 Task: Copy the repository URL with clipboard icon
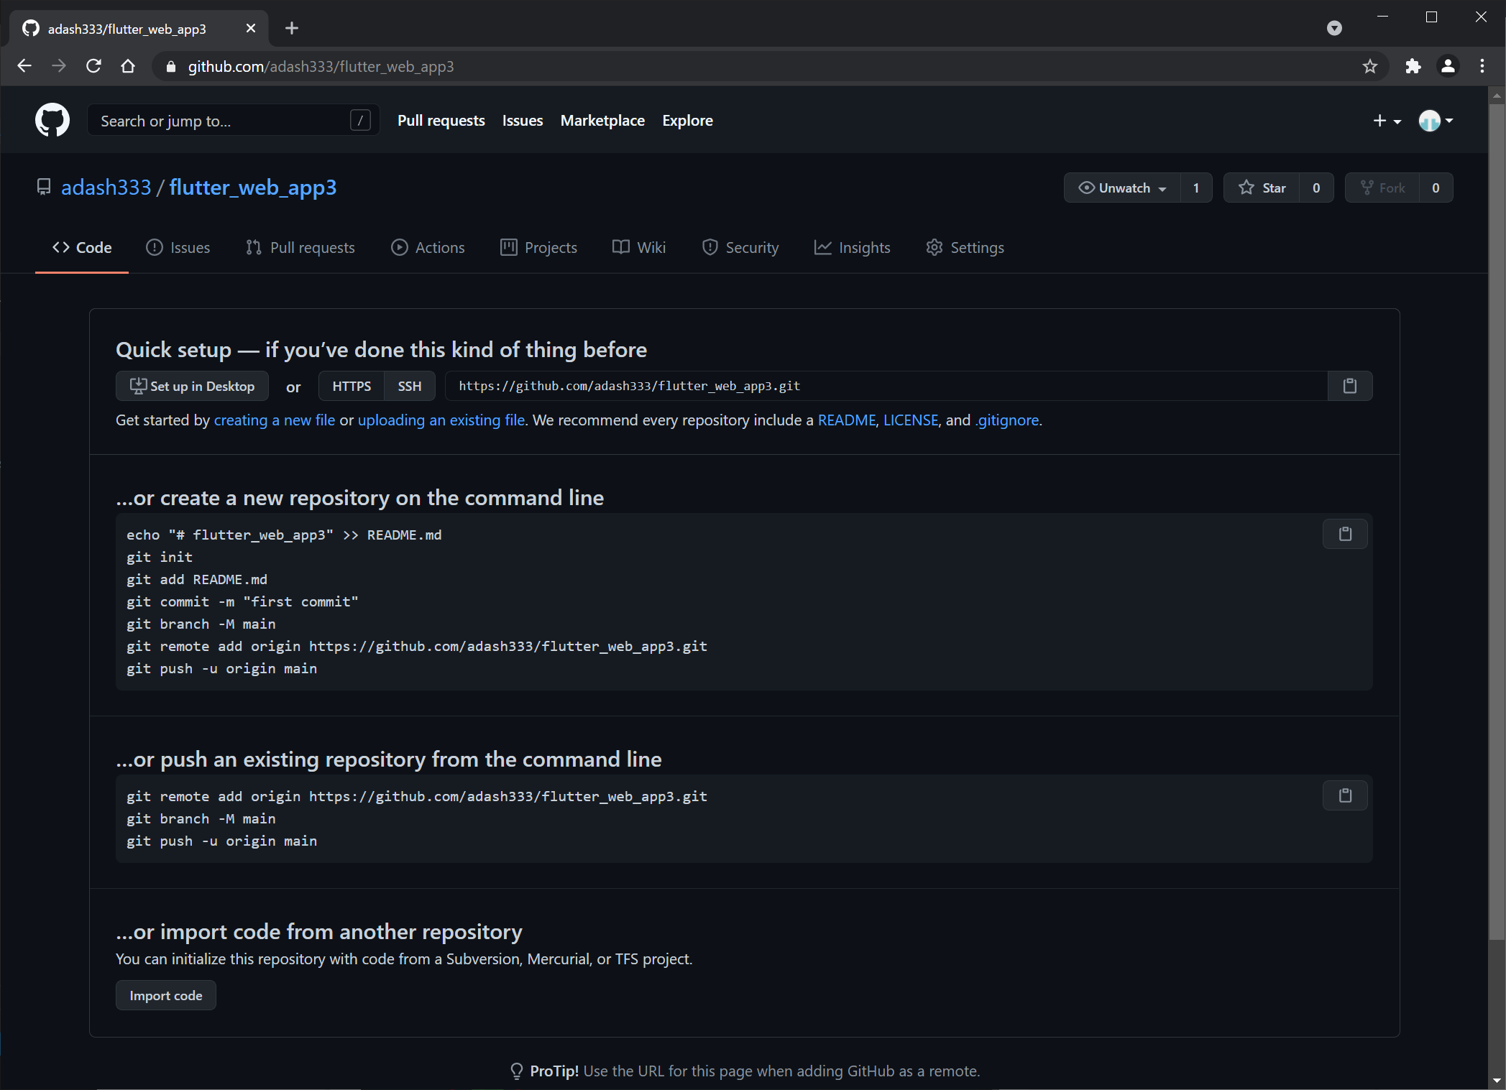pyautogui.click(x=1349, y=386)
